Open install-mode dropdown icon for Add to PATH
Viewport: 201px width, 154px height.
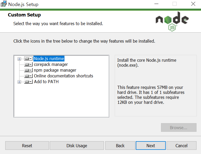pyautogui.click(x=28, y=82)
